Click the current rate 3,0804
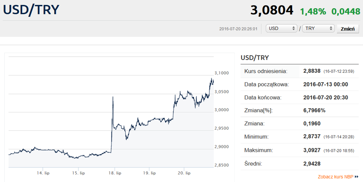 click(272, 10)
